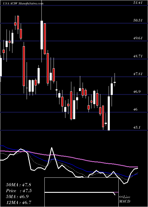Screen dimensions: 148x207
Task: Click the 45.1 price axis label
Action: [x=137, y=127]
